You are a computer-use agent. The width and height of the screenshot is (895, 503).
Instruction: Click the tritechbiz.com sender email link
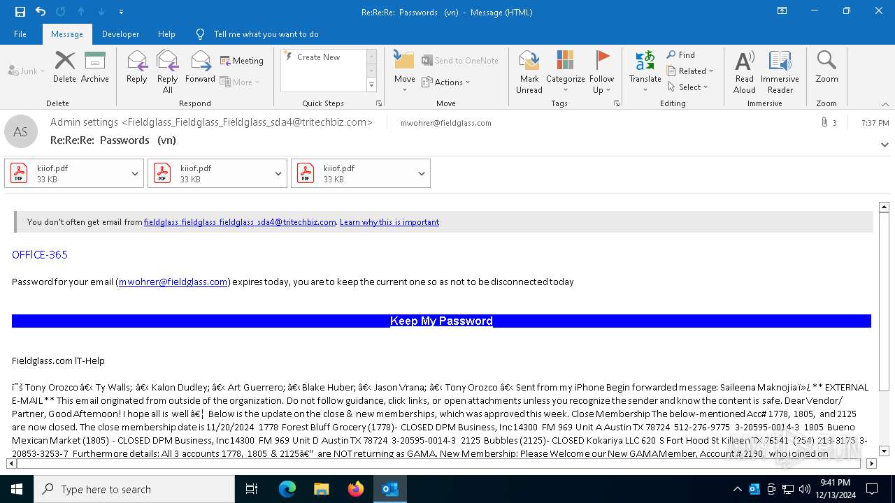(x=240, y=222)
